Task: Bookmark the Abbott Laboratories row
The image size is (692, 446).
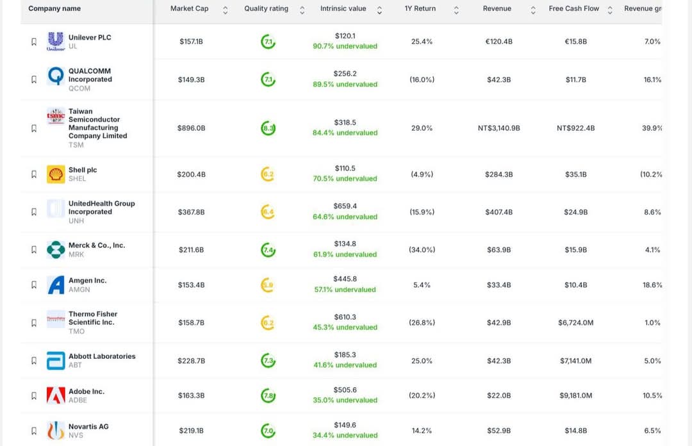Action: coord(34,361)
